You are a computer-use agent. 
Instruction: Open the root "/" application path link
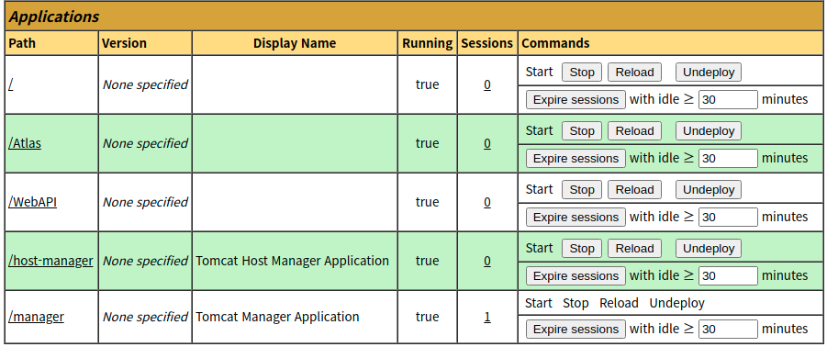click(10, 84)
